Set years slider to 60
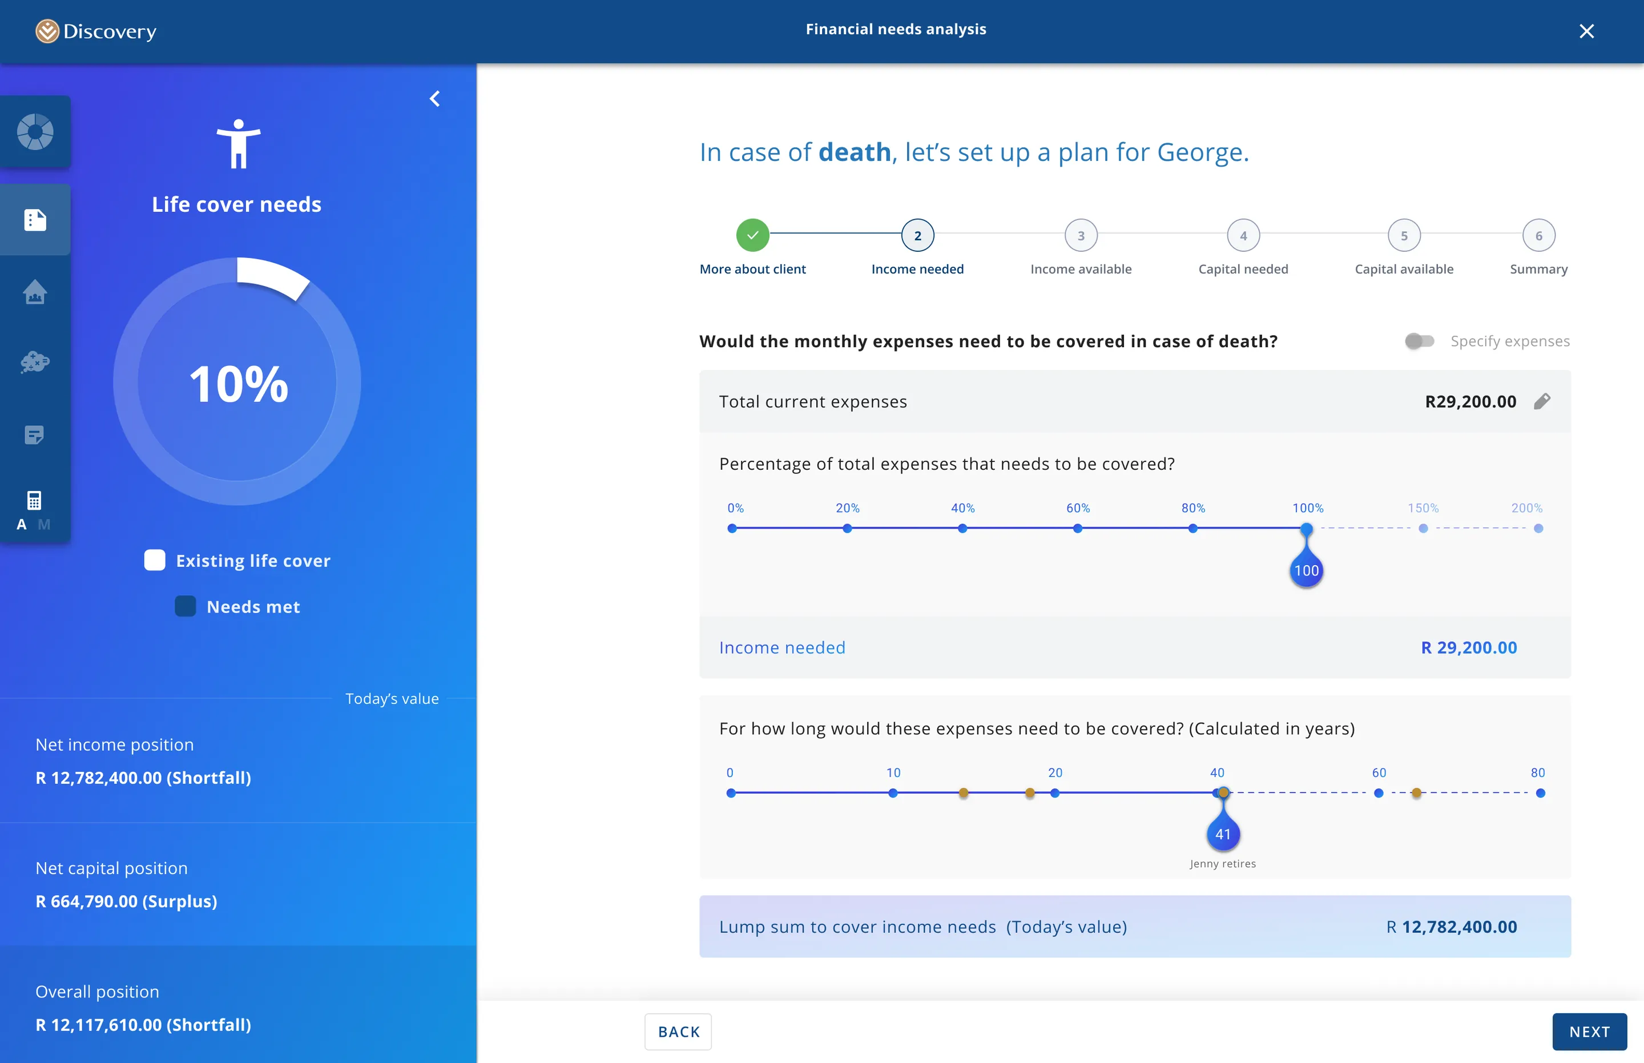Image resolution: width=1644 pixels, height=1063 pixels. pyautogui.click(x=1379, y=793)
